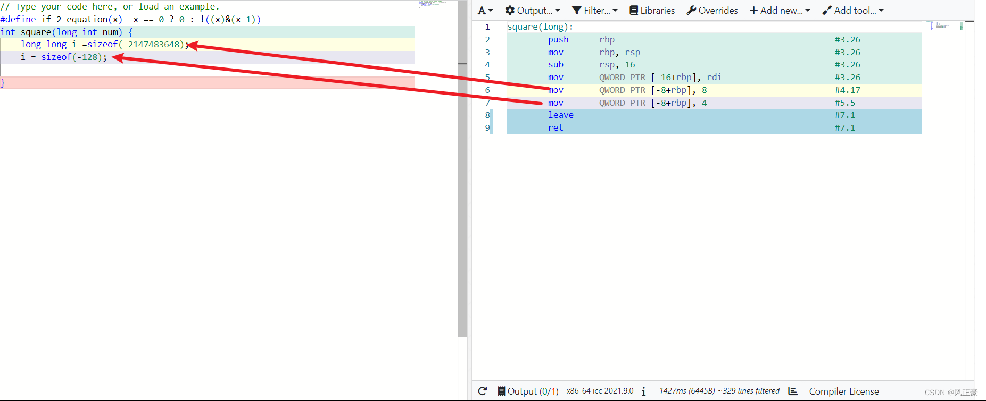Open the Add tool dropdown
The width and height of the screenshot is (986, 401).
[853, 11]
